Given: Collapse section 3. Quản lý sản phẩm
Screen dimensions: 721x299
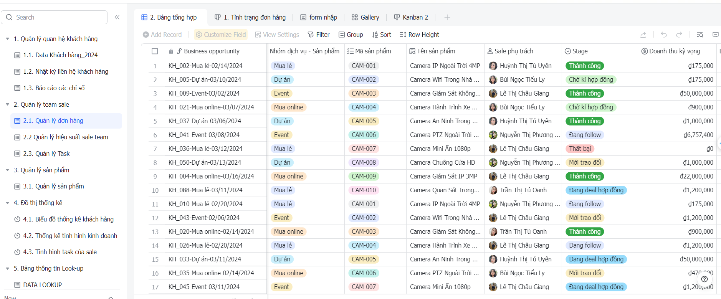Looking at the screenshot, I should tap(7, 170).
